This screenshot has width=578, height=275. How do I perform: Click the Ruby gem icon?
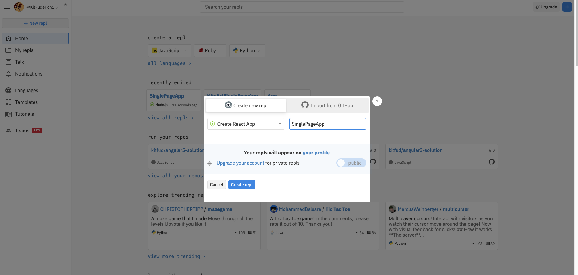(x=201, y=50)
